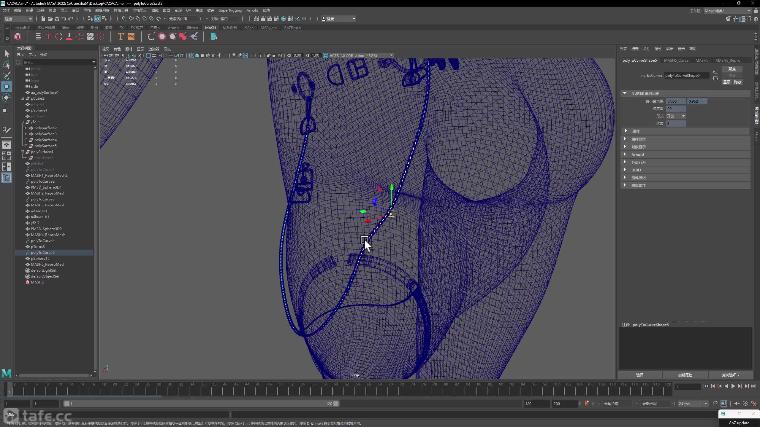Image resolution: width=760 pixels, height=427 pixels.
Task: Click the 聚焦 button
Action: coord(732,68)
